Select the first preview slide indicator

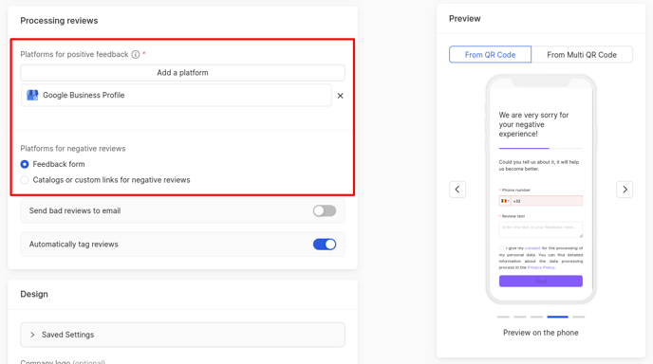coord(503,317)
